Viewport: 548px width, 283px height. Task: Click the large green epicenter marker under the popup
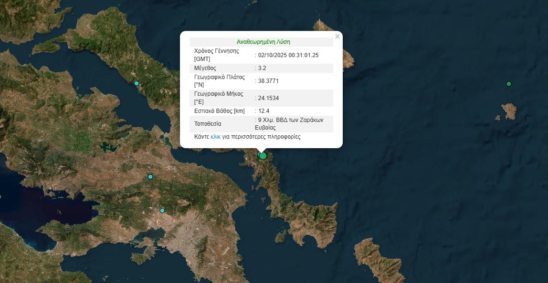(x=263, y=155)
